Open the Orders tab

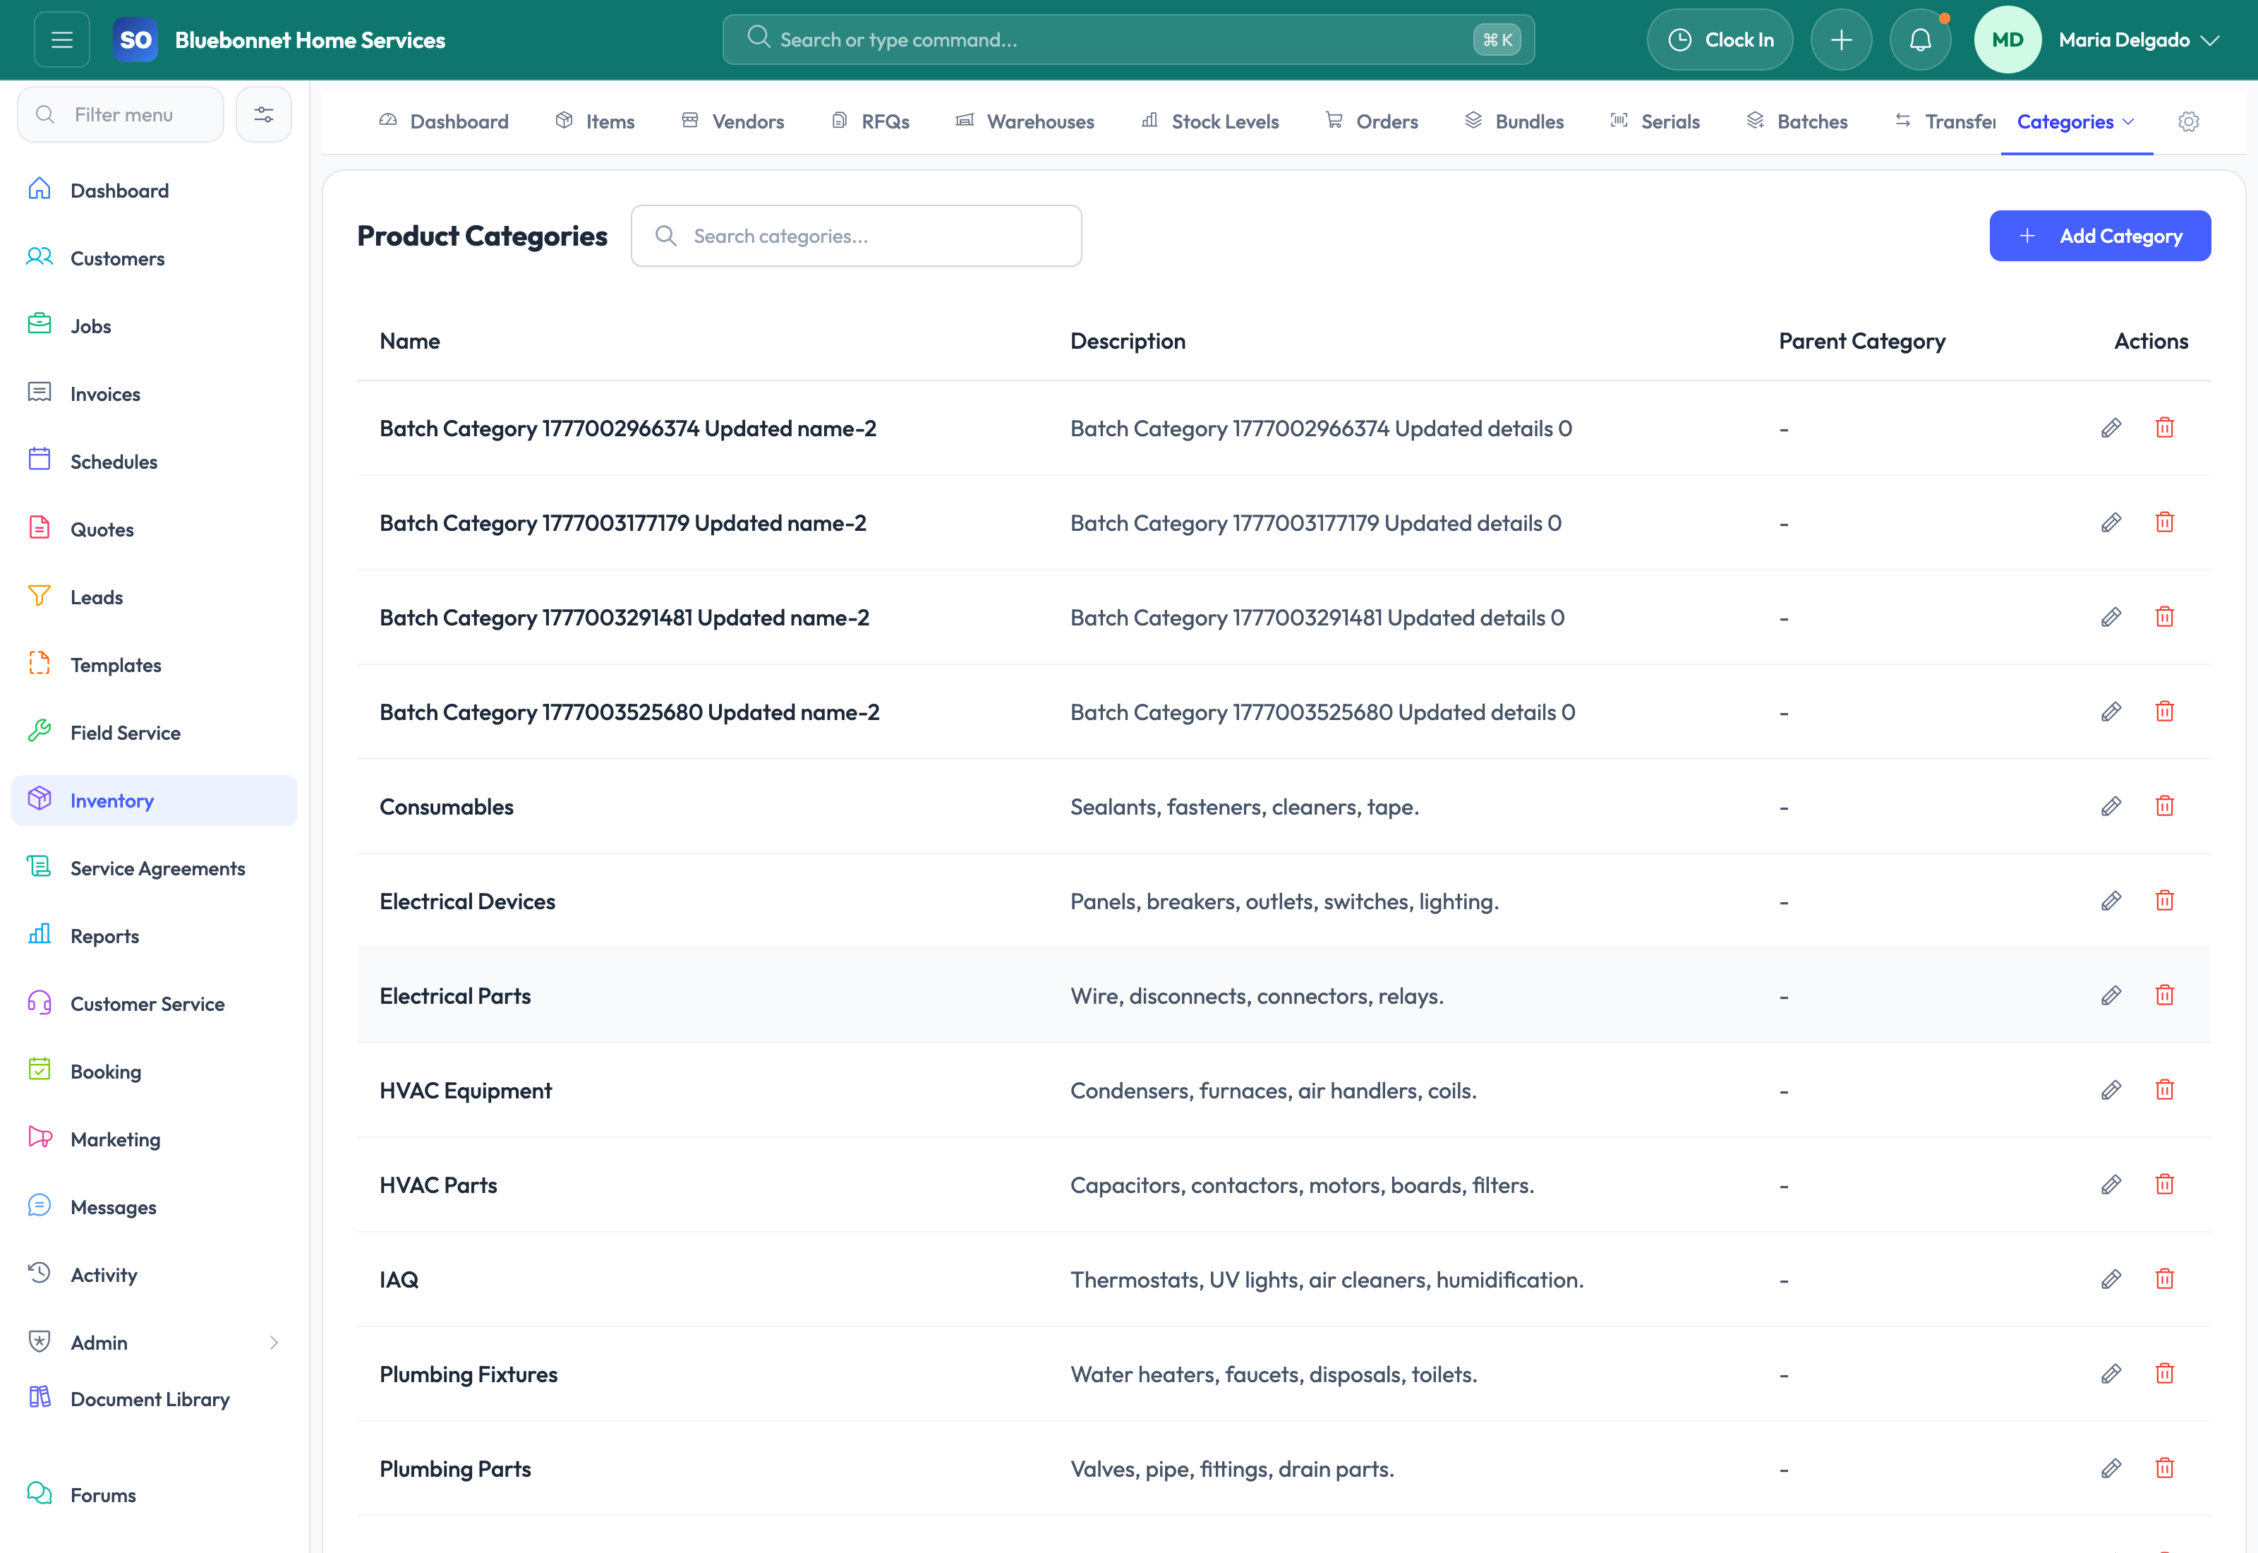tap(1371, 121)
